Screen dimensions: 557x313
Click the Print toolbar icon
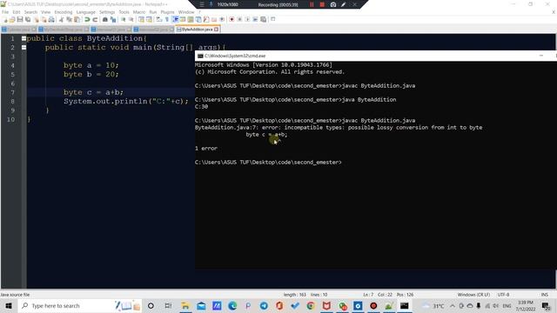51,19
